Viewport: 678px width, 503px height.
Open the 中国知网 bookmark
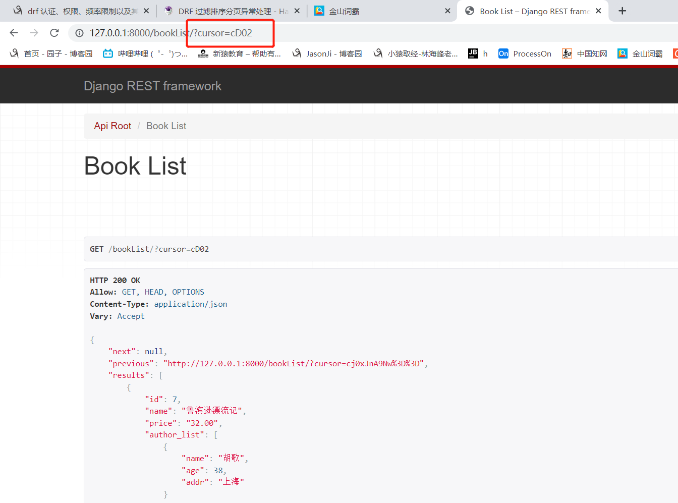(x=585, y=53)
